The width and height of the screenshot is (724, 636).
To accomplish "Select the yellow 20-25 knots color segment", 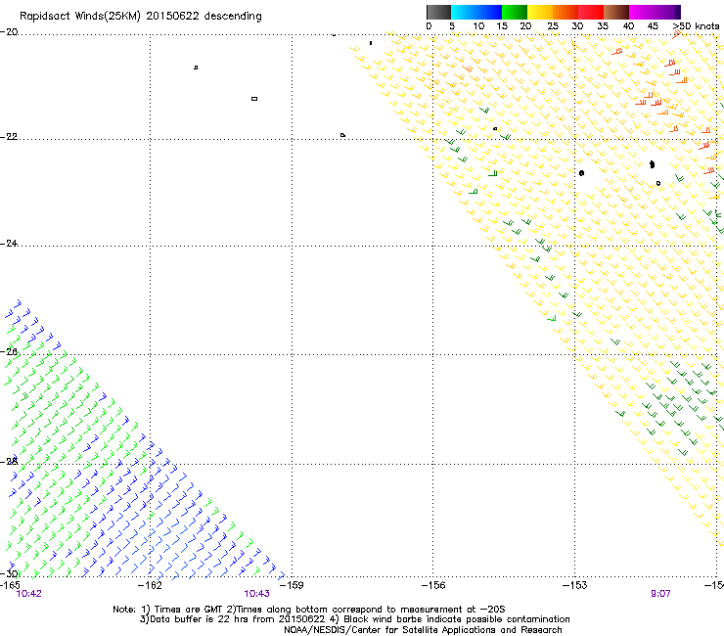I will [540, 12].
